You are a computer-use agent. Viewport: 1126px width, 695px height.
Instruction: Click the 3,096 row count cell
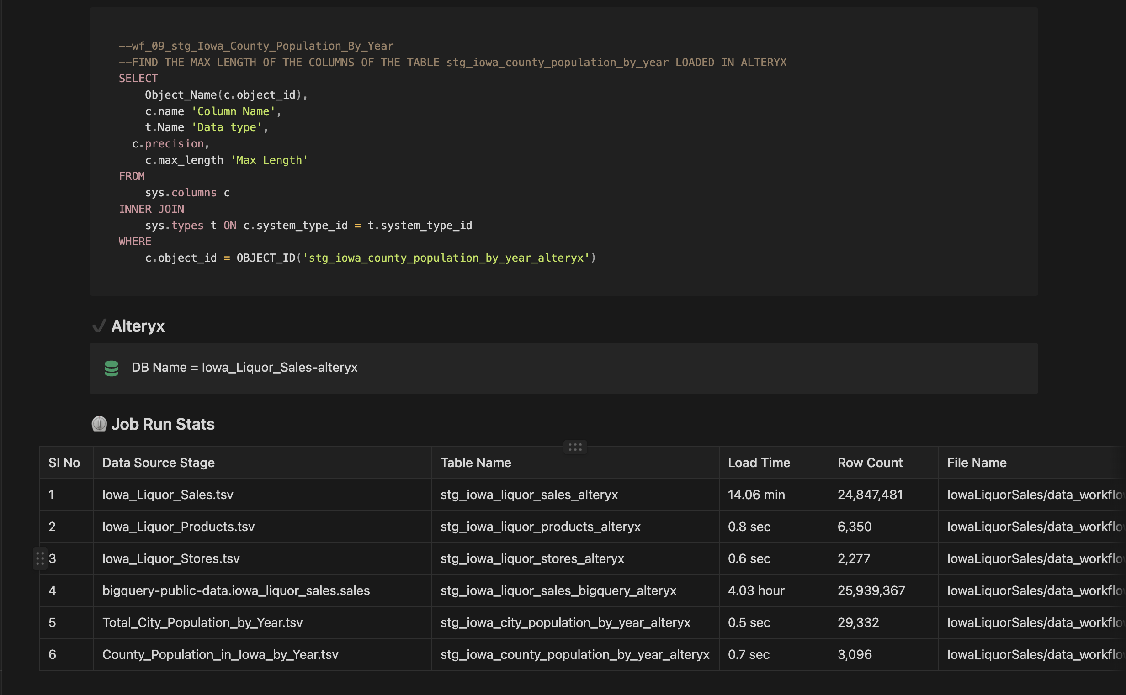click(x=884, y=654)
